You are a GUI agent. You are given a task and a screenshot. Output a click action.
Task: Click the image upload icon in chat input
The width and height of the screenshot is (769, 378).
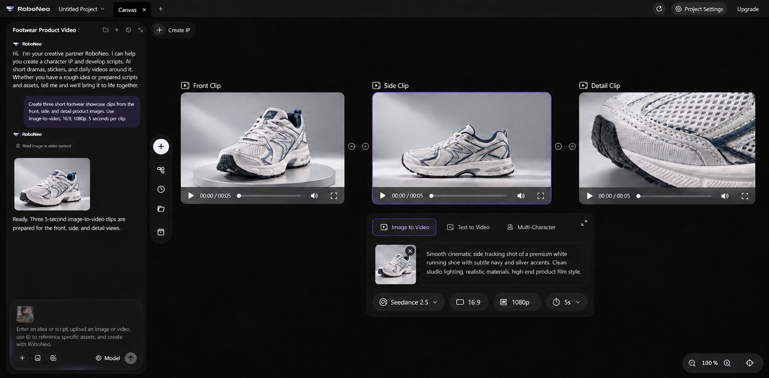coord(37,358)
